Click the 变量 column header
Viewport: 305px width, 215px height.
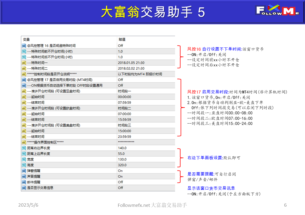(26, 39)
